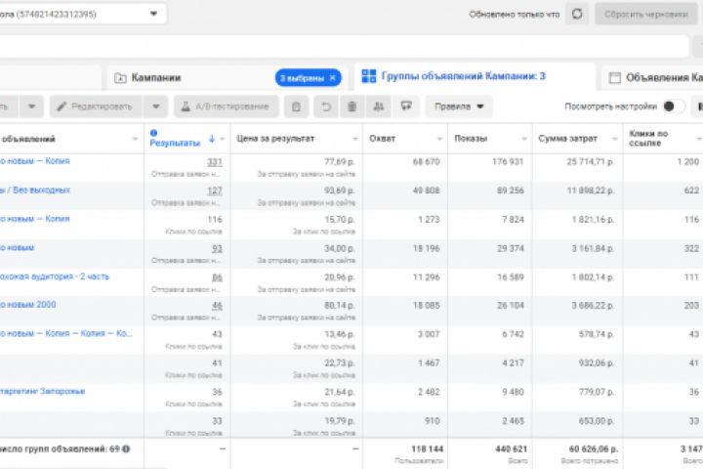Open the Правила dropdown menu
This screenshot has width=703, height=469.
[x=459, y=107]
